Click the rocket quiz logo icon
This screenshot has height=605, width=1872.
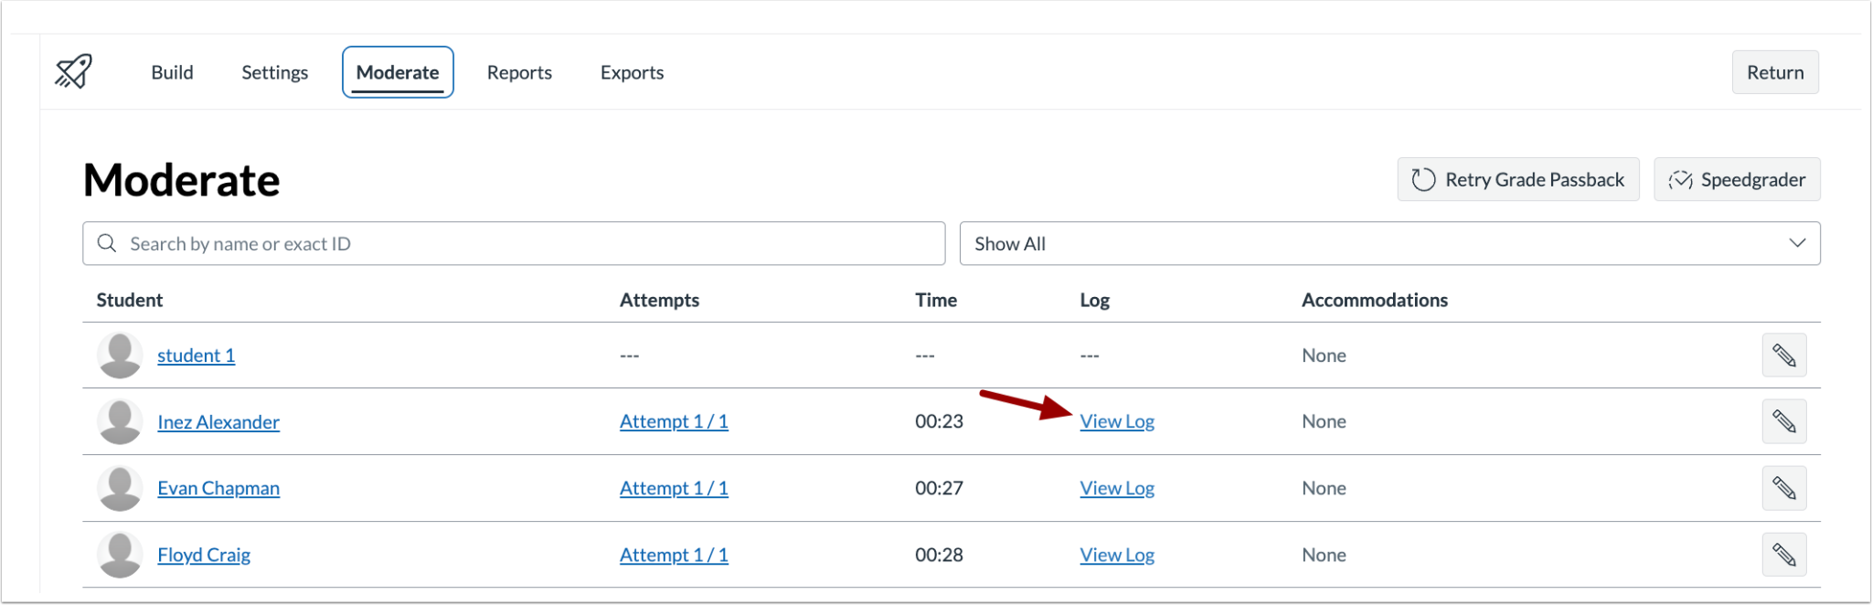point(75,71)
